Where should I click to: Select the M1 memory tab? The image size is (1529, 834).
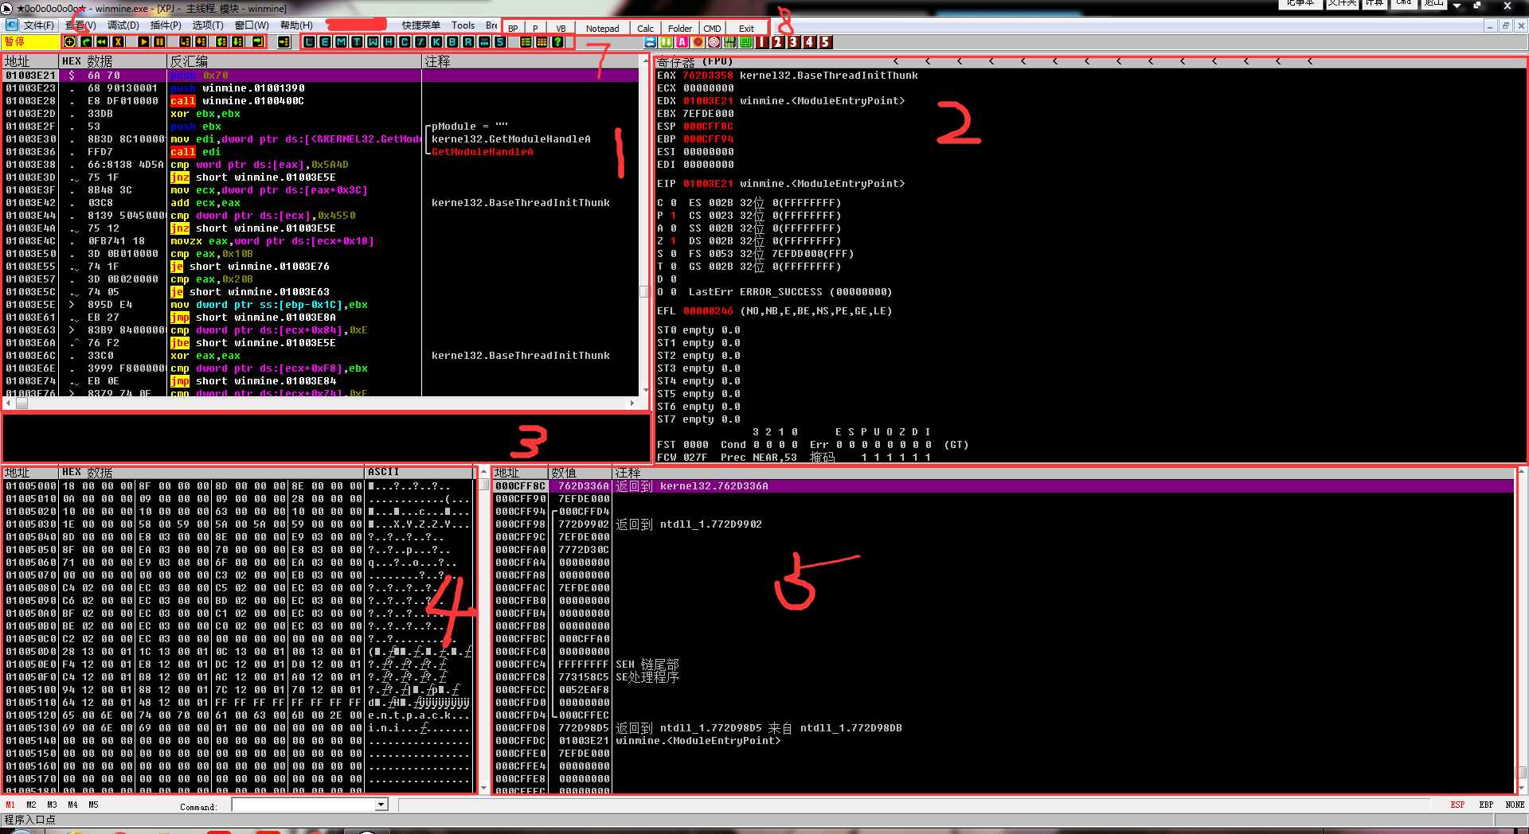(x=10, y=805)
